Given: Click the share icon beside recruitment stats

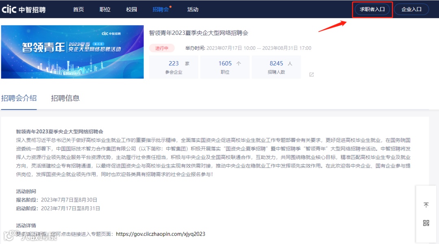Looking at the screenshot, I should (311, 75).
